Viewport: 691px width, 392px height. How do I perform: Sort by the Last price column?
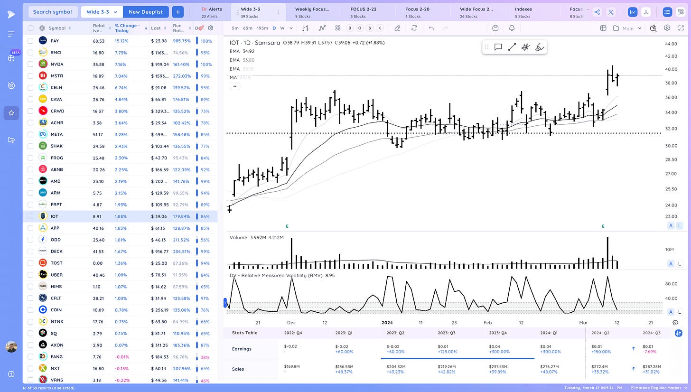[x=159, y=28]
